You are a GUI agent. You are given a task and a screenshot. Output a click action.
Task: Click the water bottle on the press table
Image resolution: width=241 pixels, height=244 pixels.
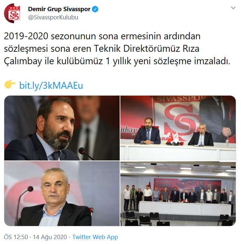point(227,143)
